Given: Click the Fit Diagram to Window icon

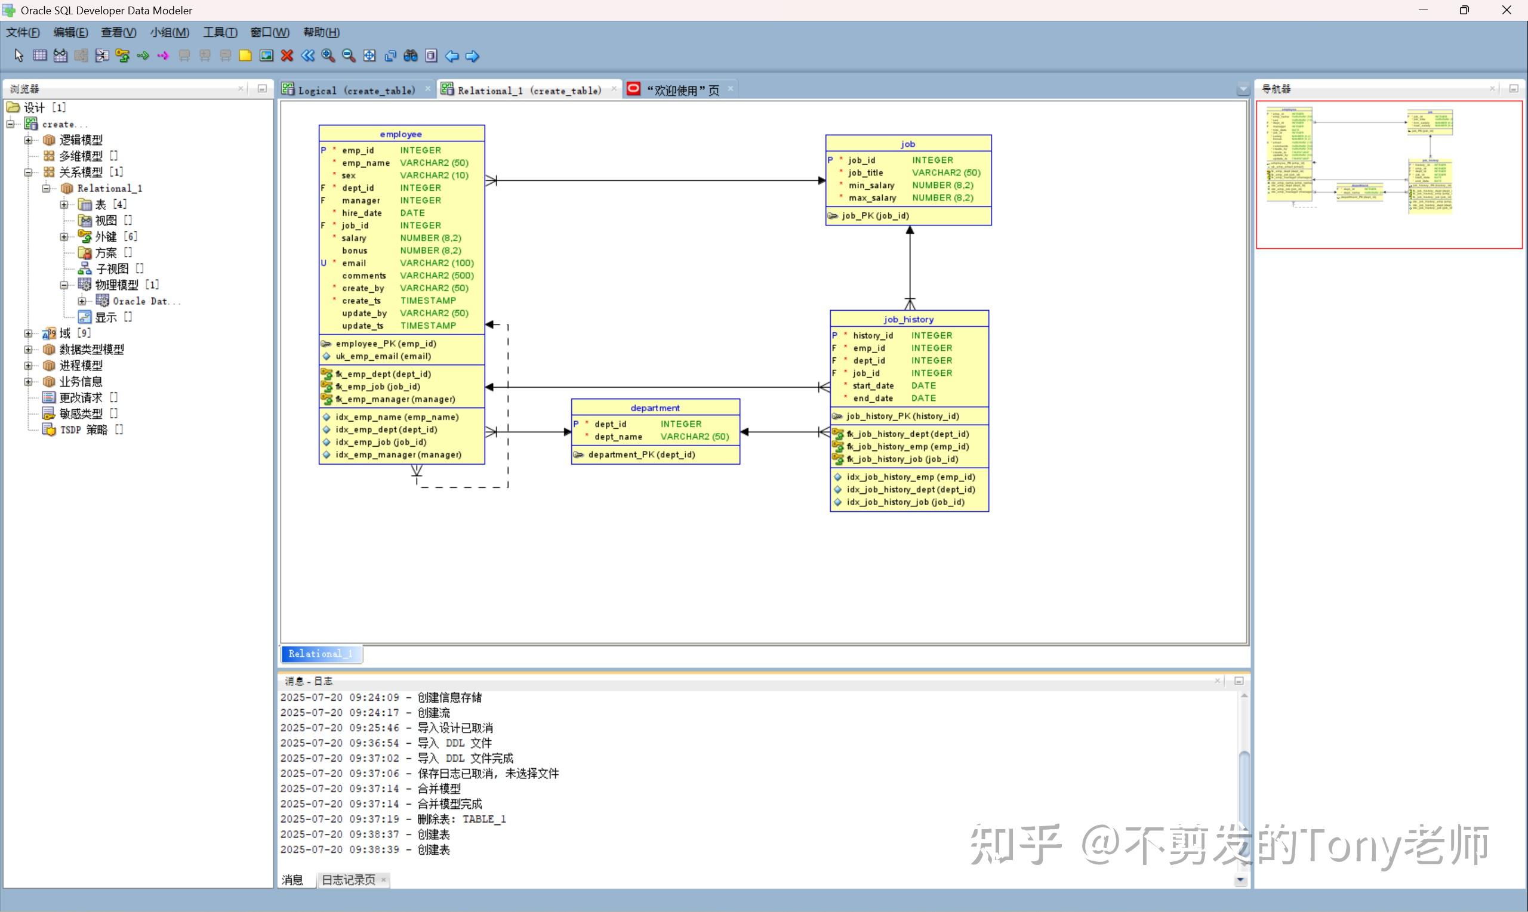Looking at the screenshot, I should coord(369,55).
